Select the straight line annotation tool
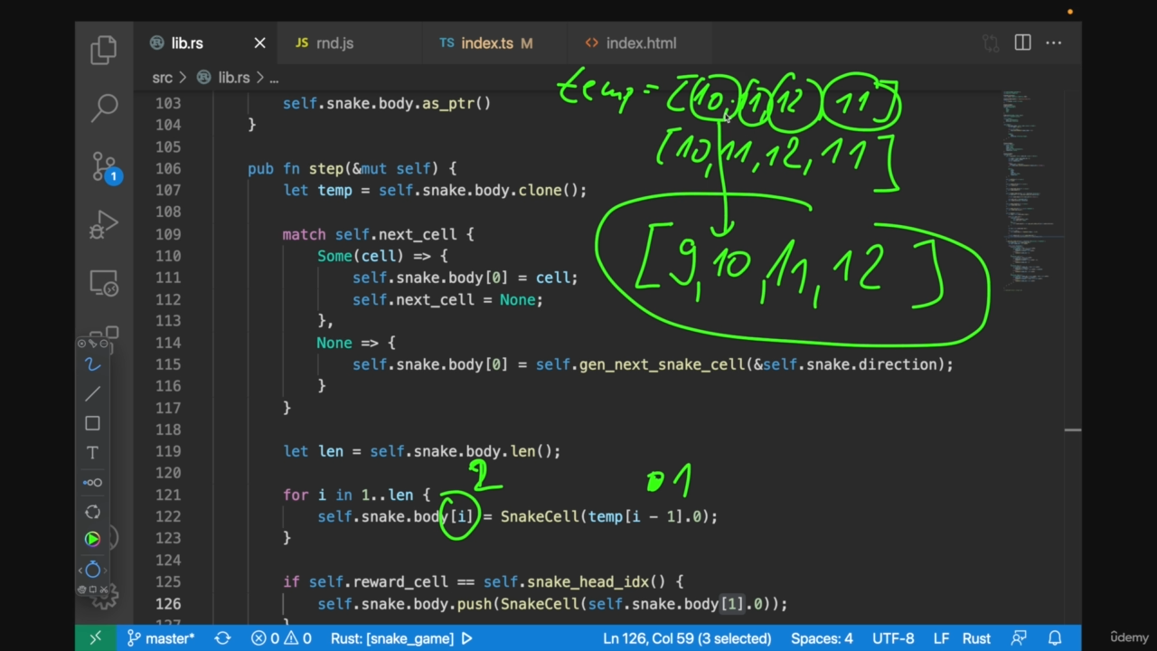 point(92,394)
